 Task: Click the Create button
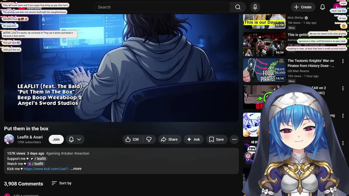point(303,7)
